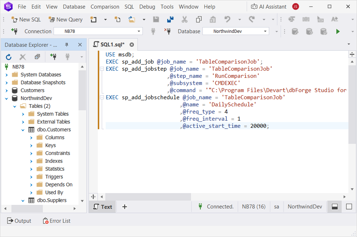Click the Refresh icon in Database Explorer
Screen dimensions: 357x237
[x=9, y=57]
